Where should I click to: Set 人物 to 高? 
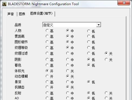[47, 31]
